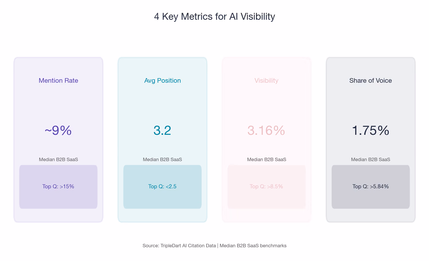Click the Top Q: >5.84% box
429x261 pixels.
(371, 187)
